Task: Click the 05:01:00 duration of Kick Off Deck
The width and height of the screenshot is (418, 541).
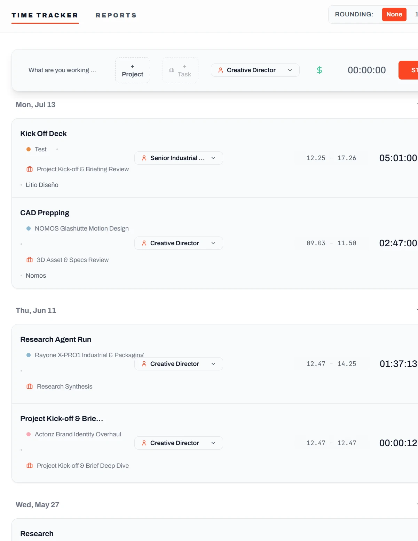Action: point(398,158)
